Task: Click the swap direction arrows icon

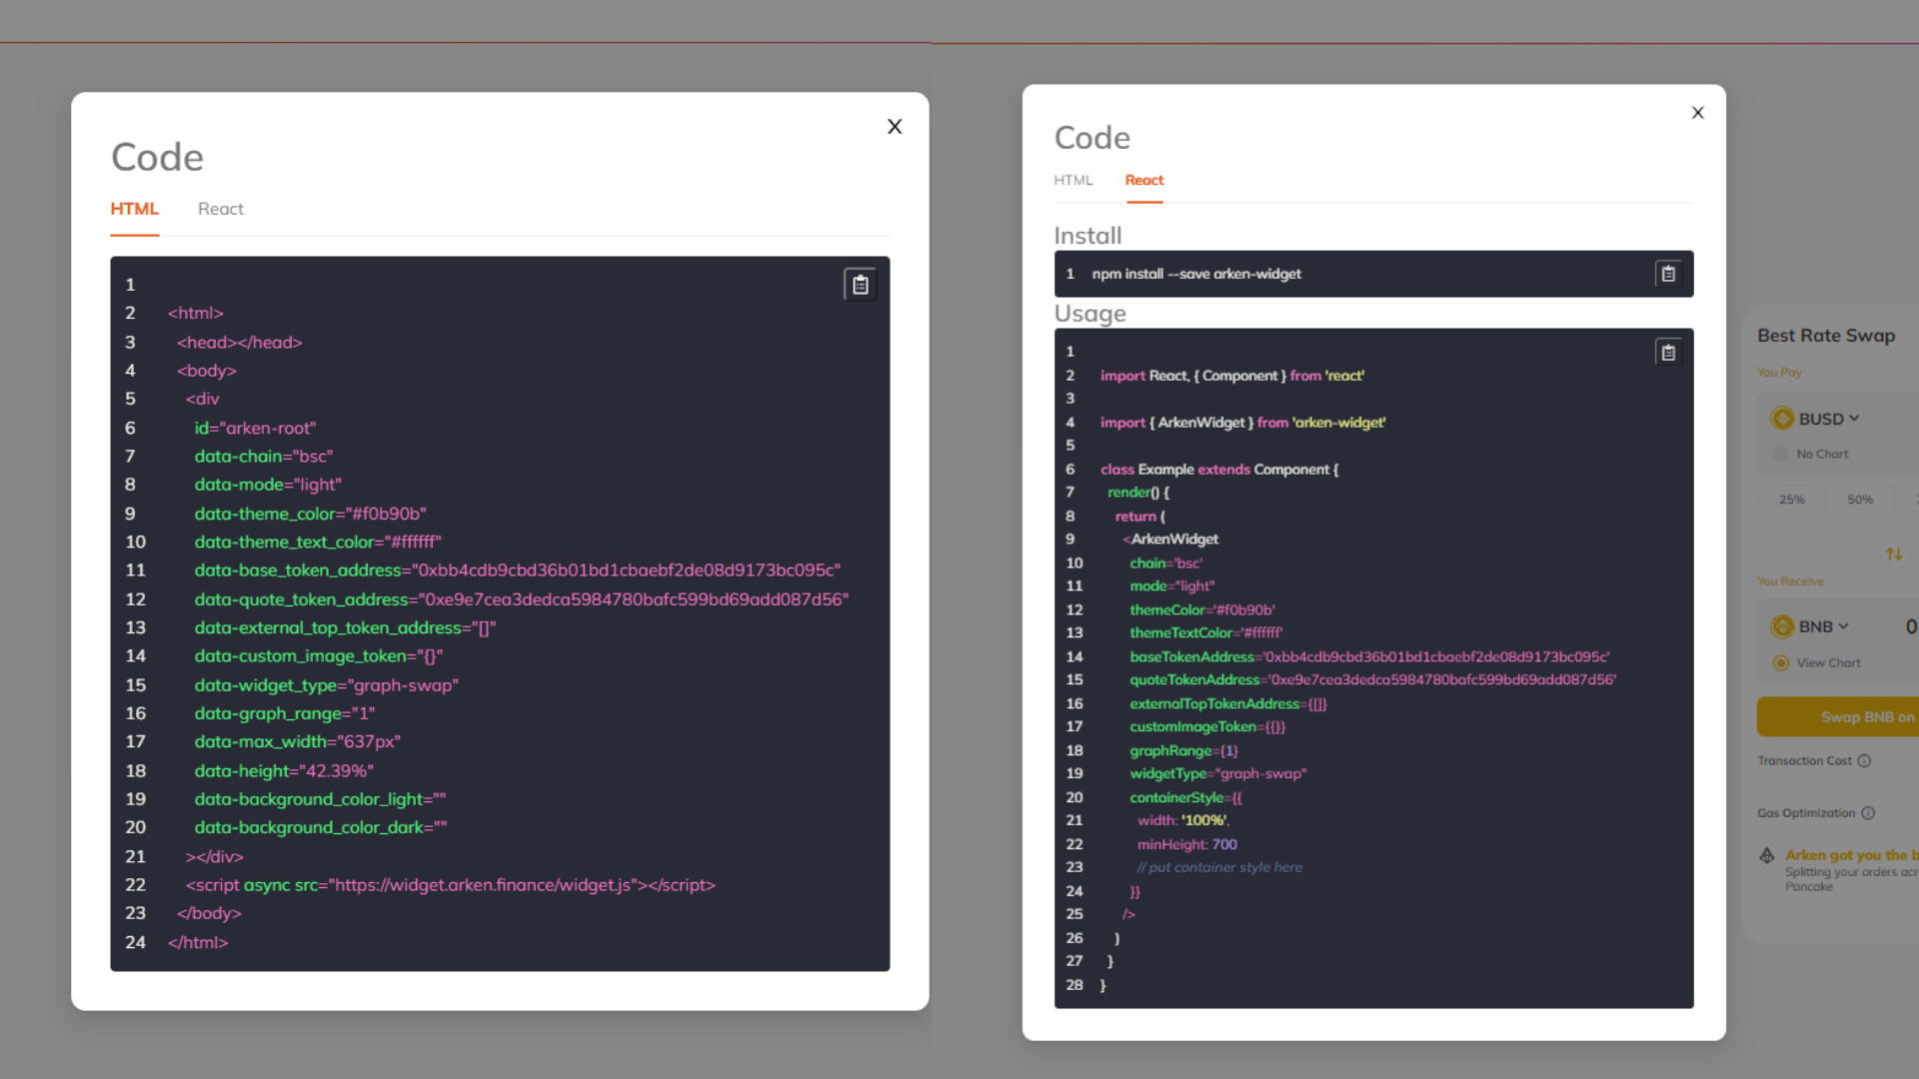Action: point(1894,553)
